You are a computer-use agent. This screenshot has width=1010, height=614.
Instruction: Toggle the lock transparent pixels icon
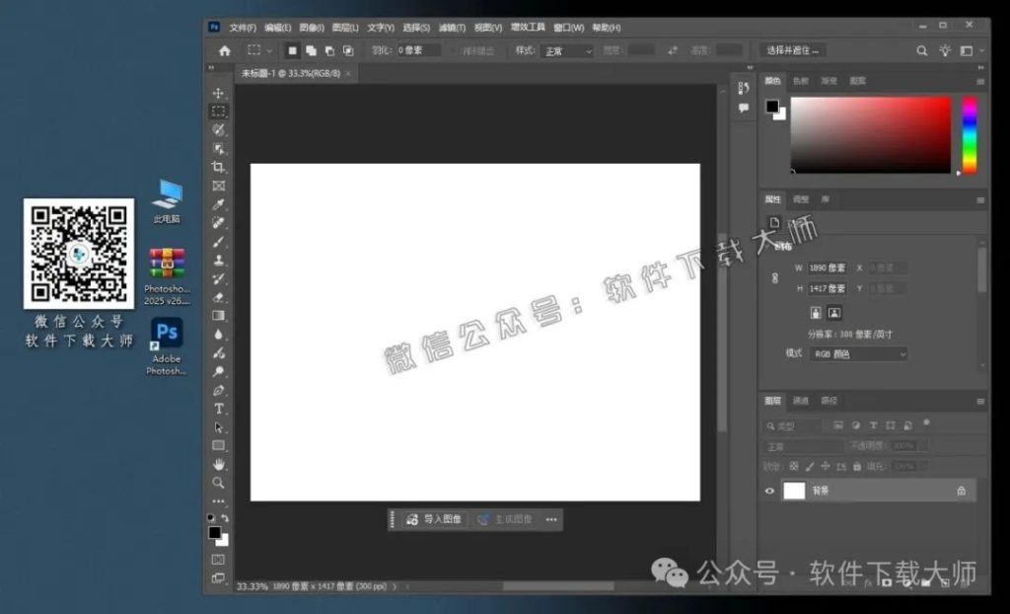click(x=792, y=466)
